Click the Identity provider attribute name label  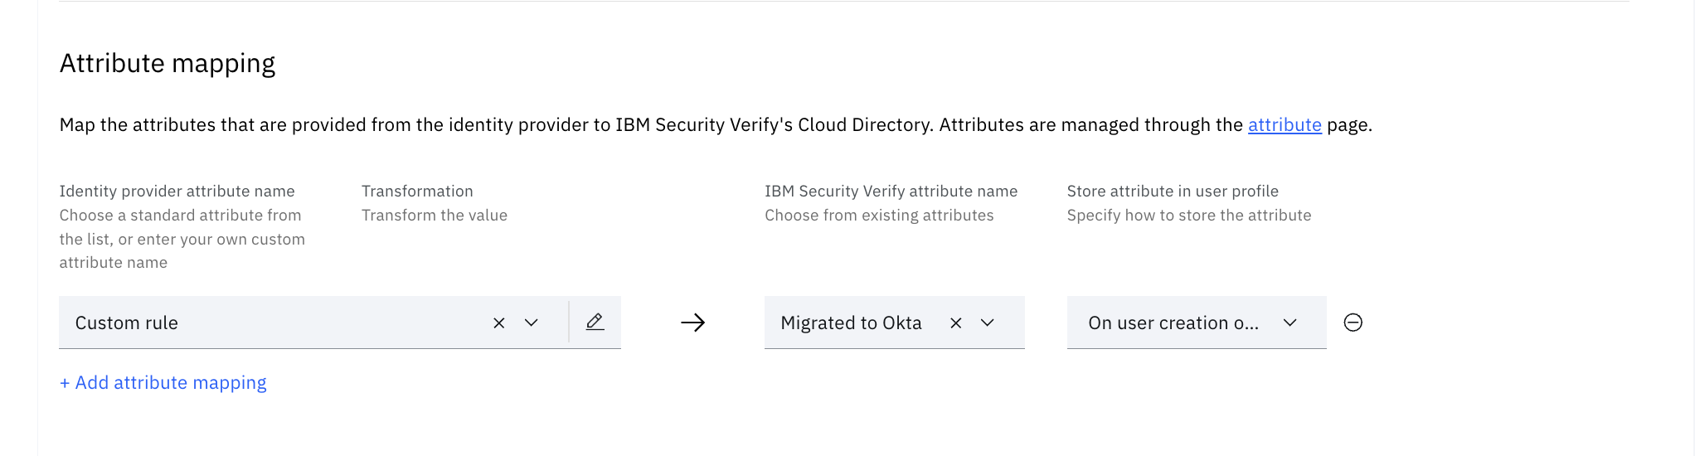[x=177, y=192]
